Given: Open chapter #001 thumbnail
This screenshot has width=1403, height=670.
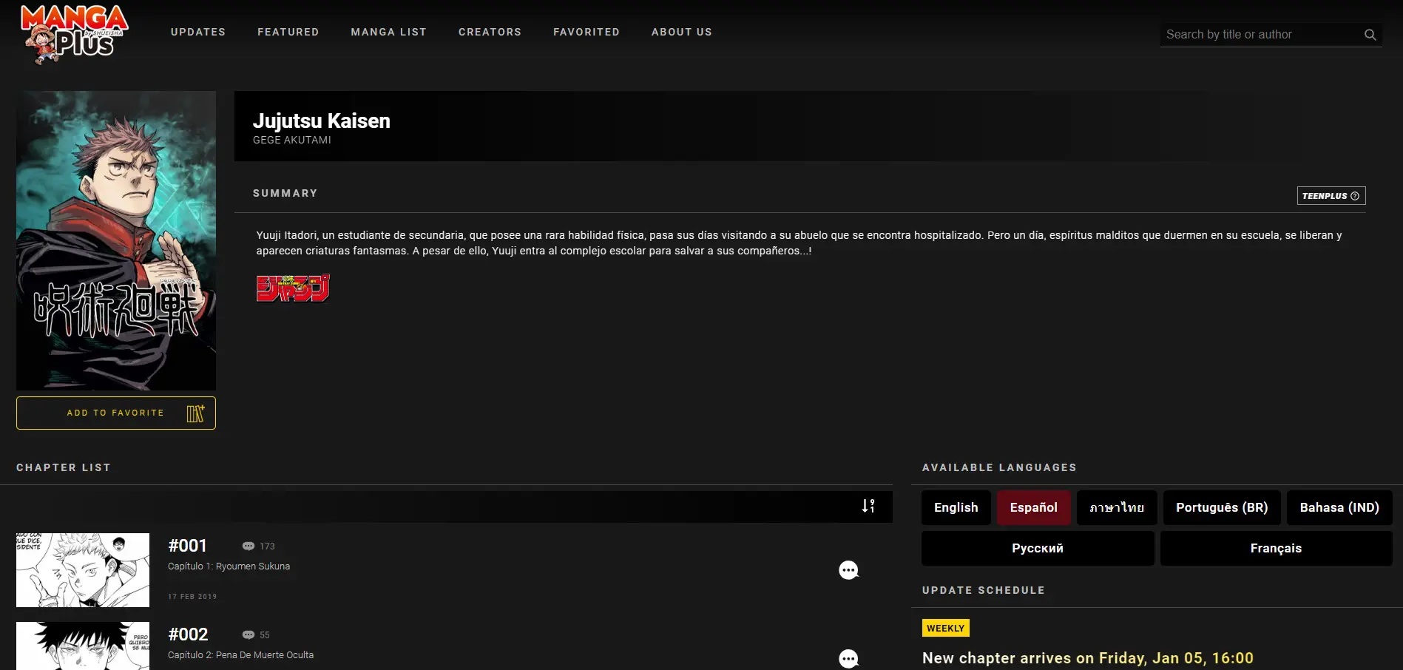Looking at the screenshot, I should [83, 570].
